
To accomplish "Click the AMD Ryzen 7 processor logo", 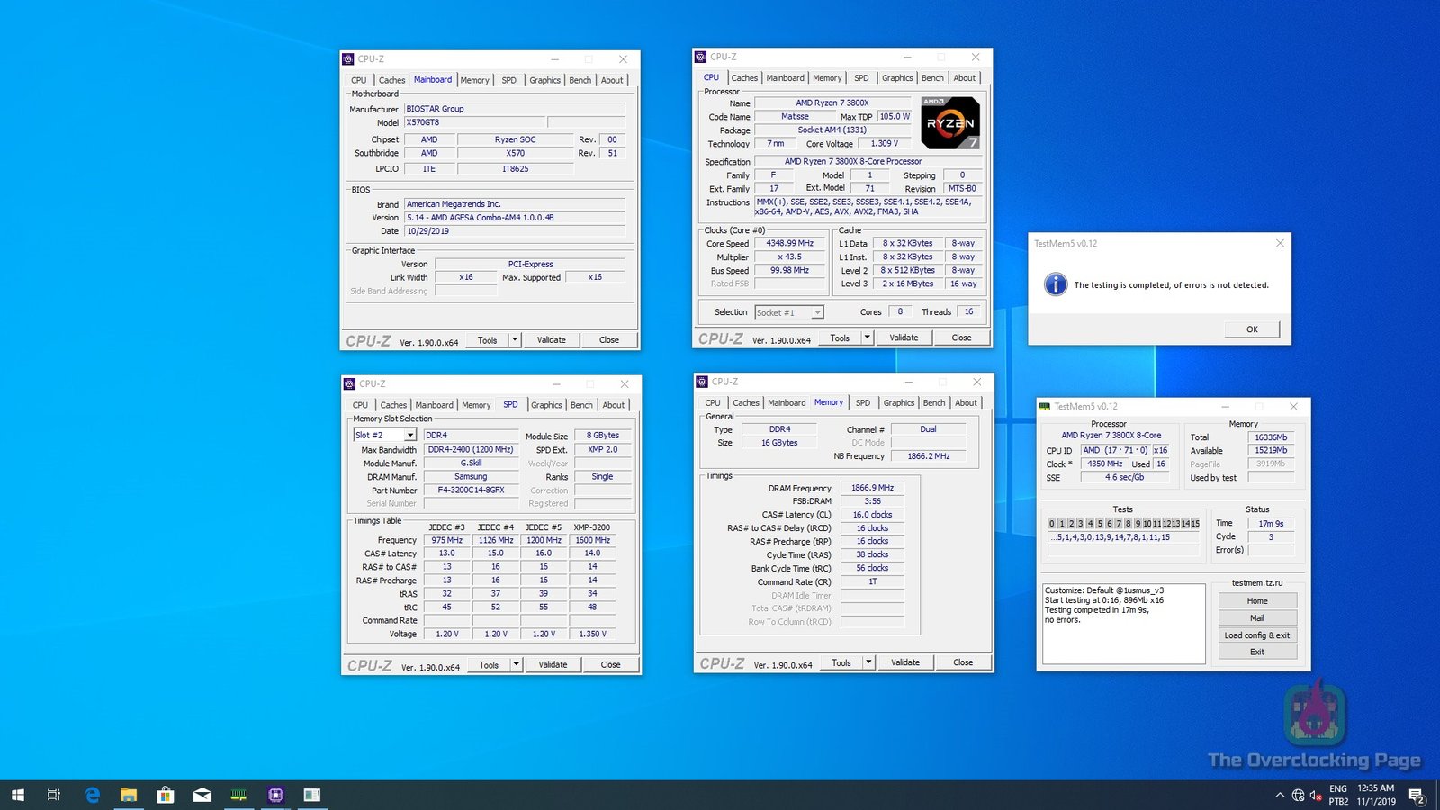I will [x=949, y=123].
